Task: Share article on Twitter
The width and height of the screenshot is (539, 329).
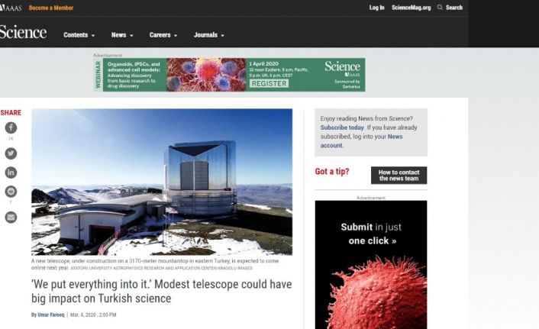Action: (11, 153)
